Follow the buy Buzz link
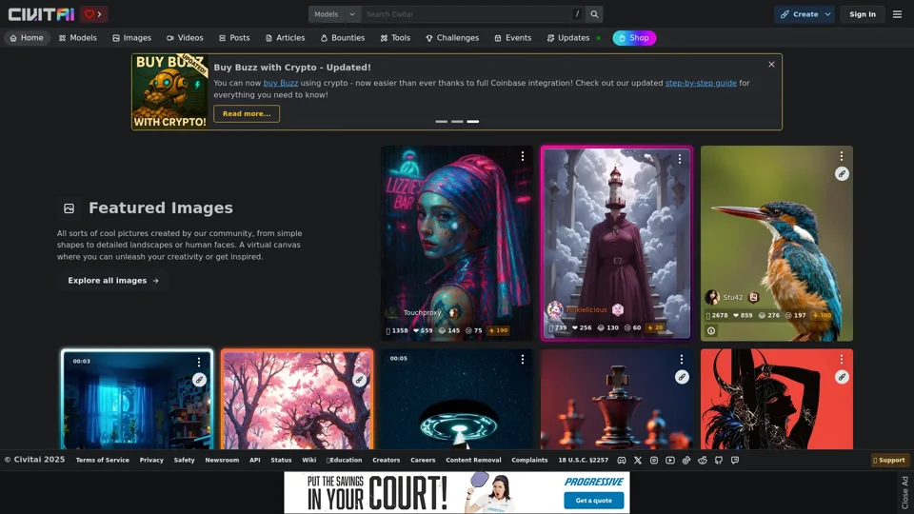Screen dimensions: 914x514 coord(280,83)
